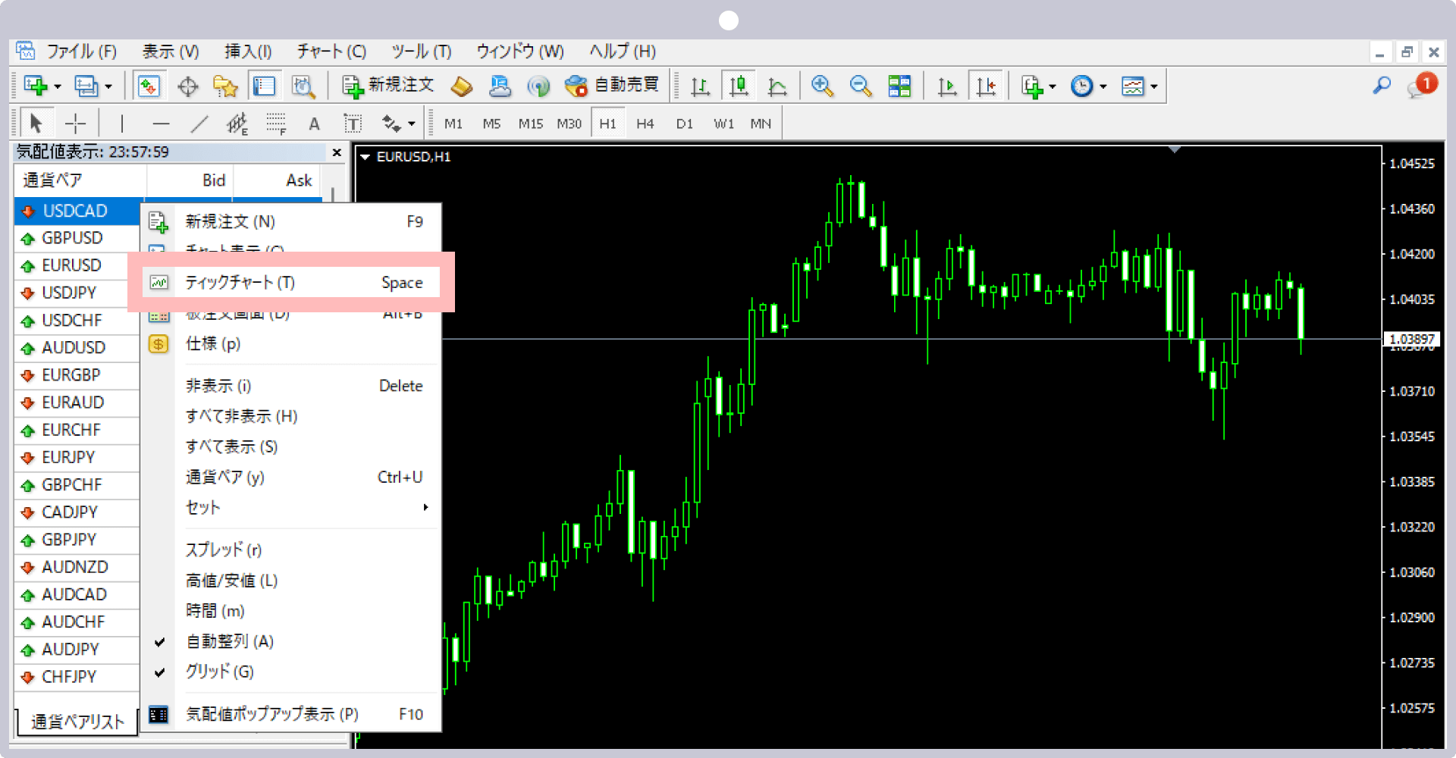This screenshot has height=758, width=1456.
Task: Toggle the 自動整列 (A) checkmark
Action: 159,642
